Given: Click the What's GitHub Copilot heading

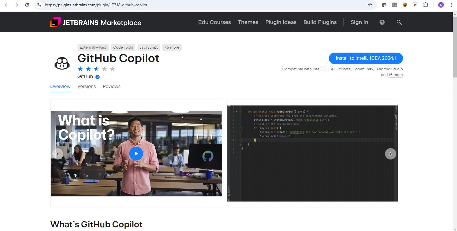Looking at the screenshot, I should click(96, 224).
